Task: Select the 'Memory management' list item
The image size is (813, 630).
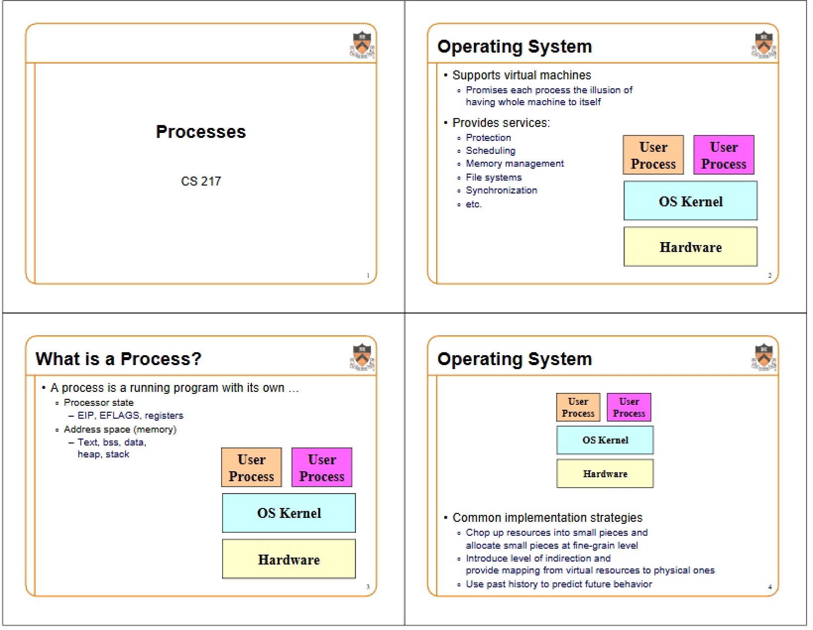Action: click(515, 164)
